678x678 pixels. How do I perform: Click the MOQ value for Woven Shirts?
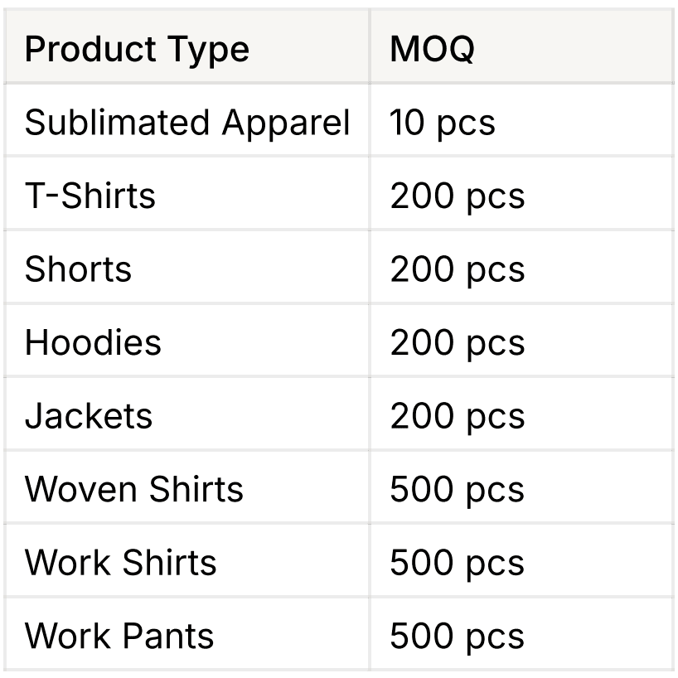tap(457, 489)
